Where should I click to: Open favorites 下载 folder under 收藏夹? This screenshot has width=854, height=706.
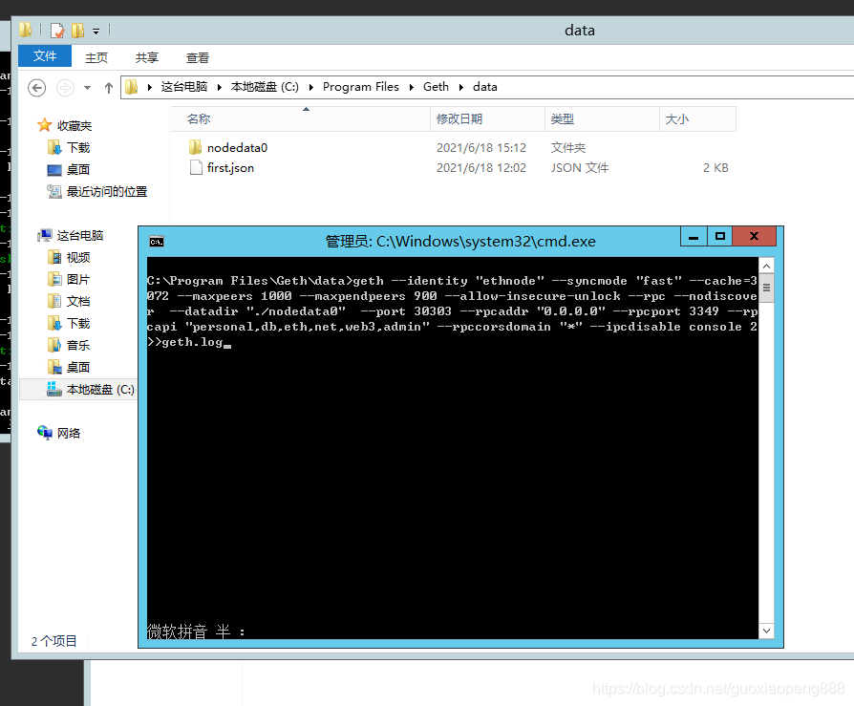click(x=78, y=148)
